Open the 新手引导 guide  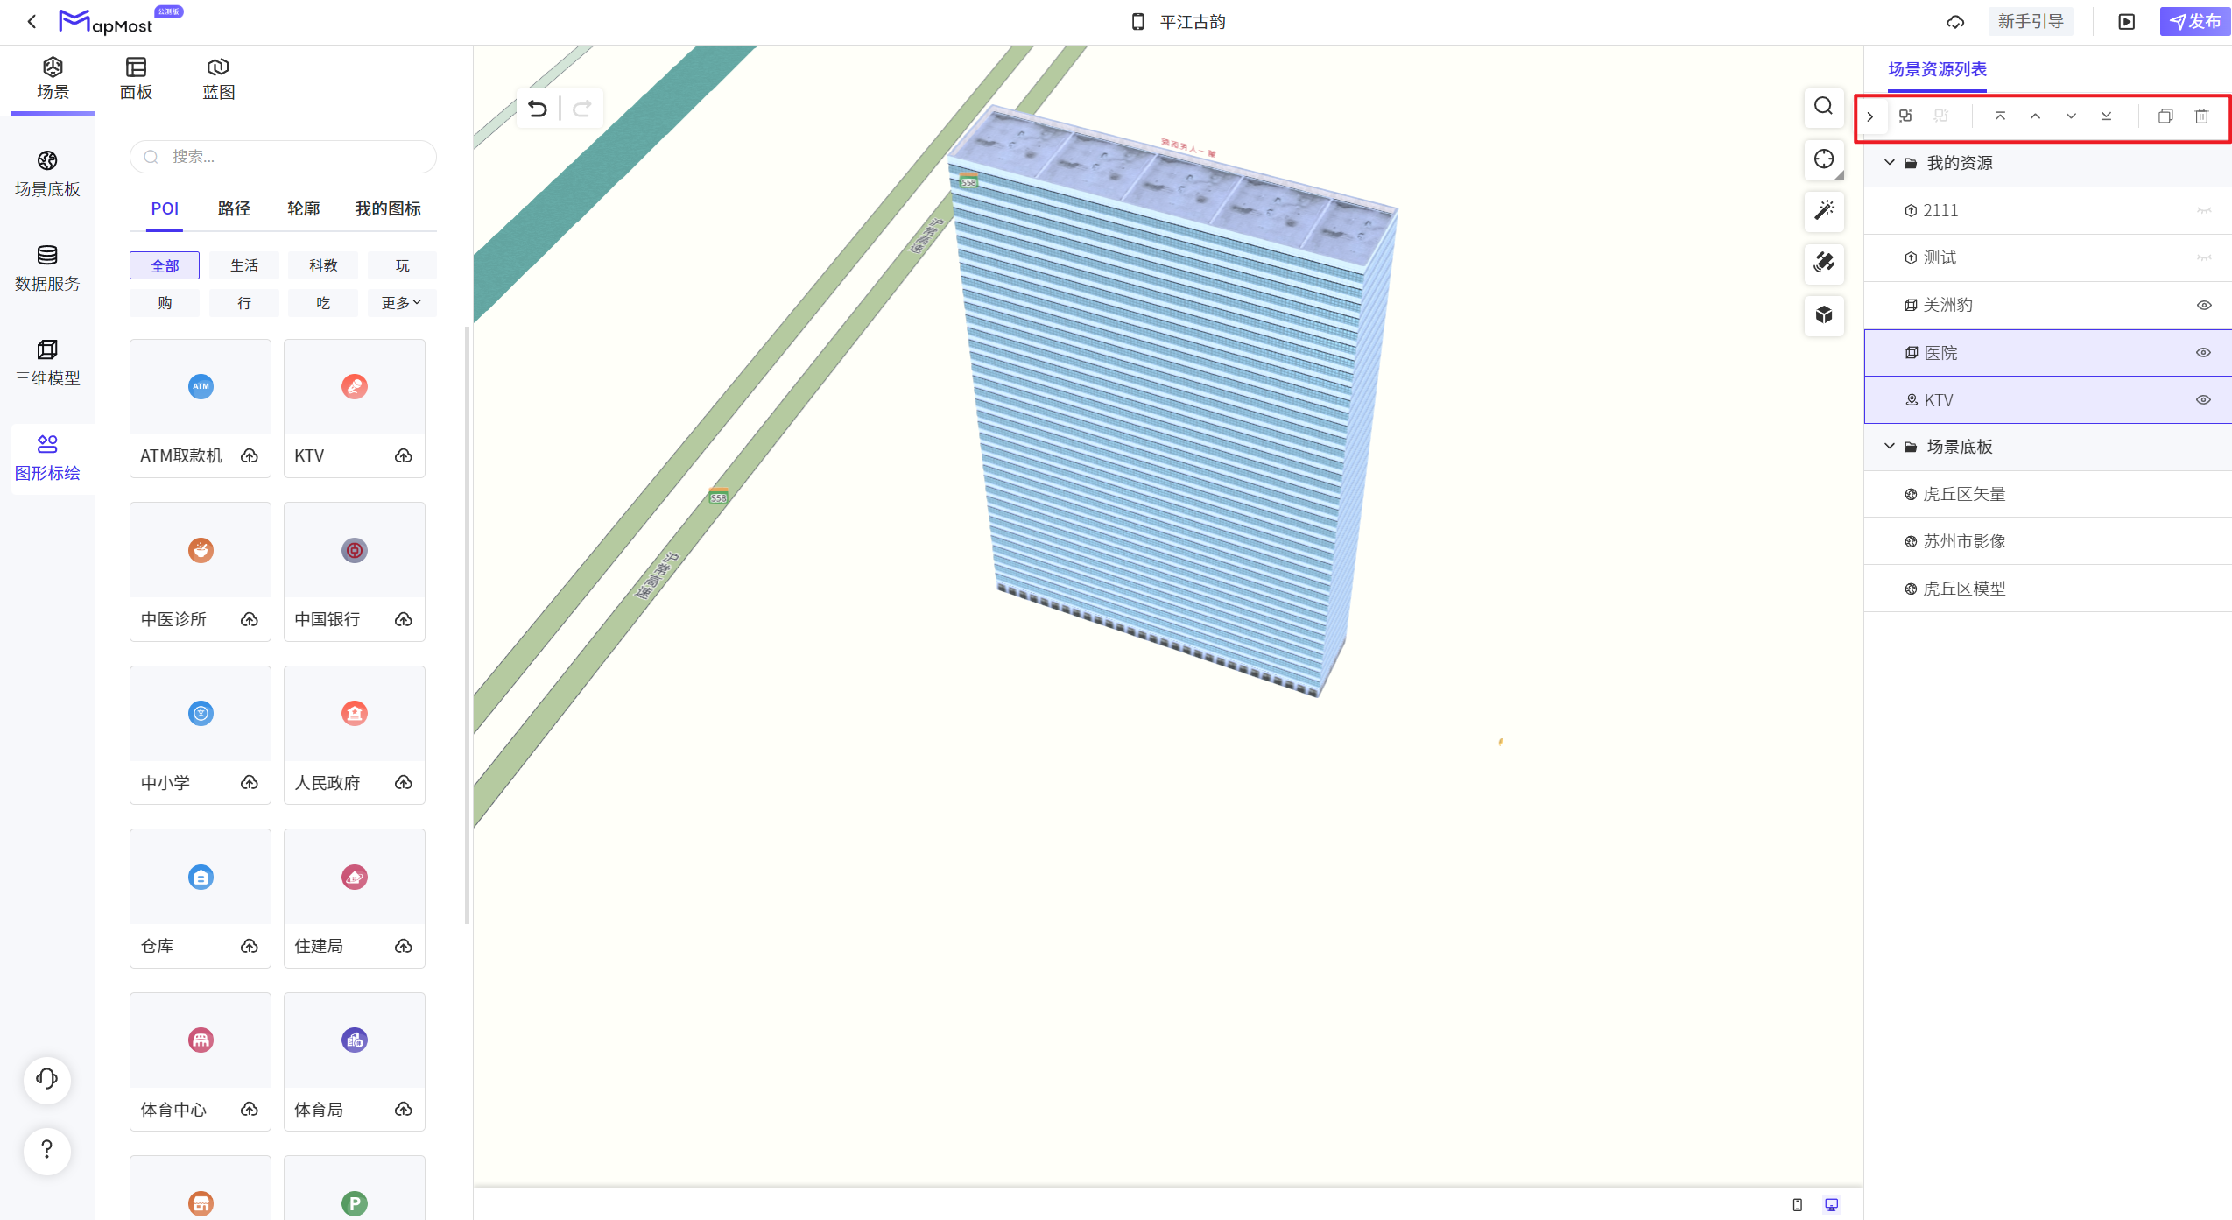[x=2031, y=22]
